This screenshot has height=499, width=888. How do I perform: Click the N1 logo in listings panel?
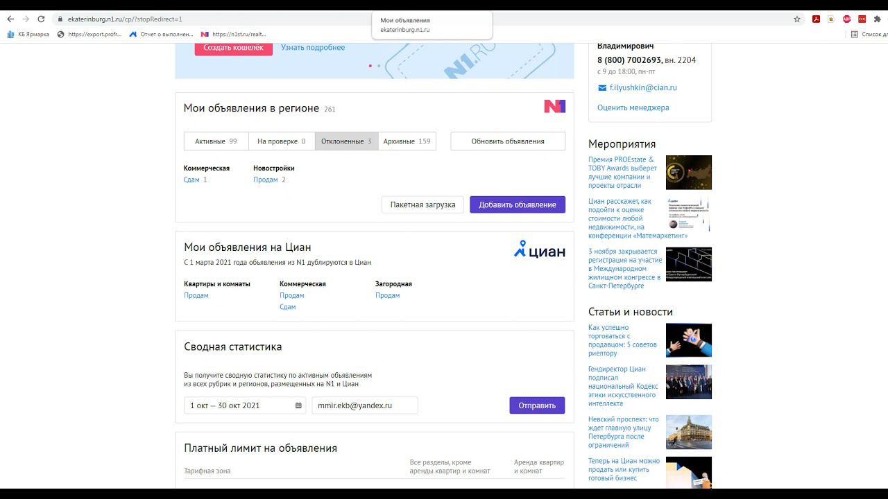[x=554, y=106]
